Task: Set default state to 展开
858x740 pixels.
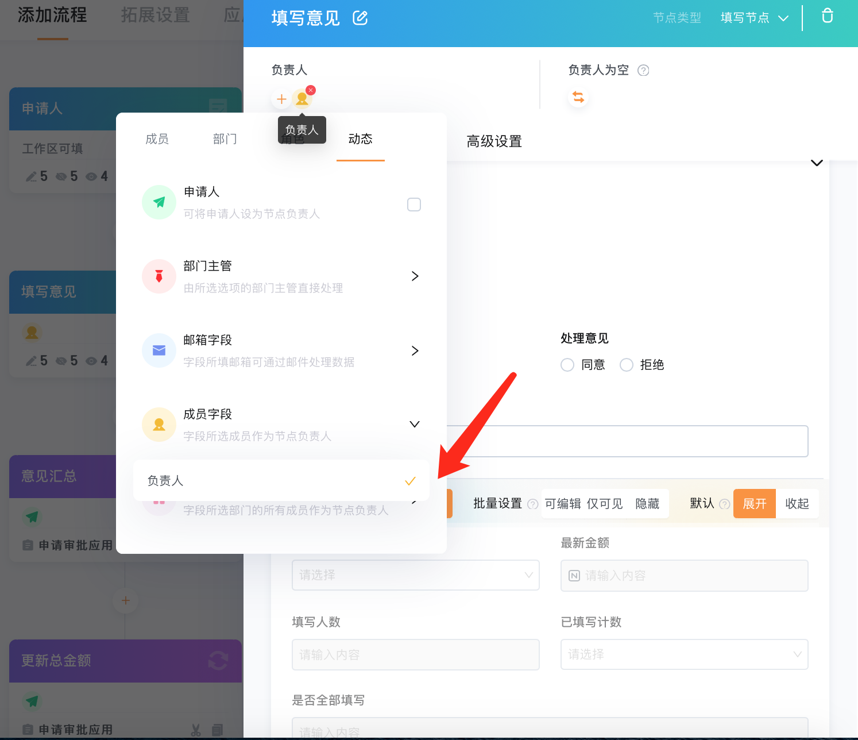Action: pyautogui.click(x=755, y=504)
